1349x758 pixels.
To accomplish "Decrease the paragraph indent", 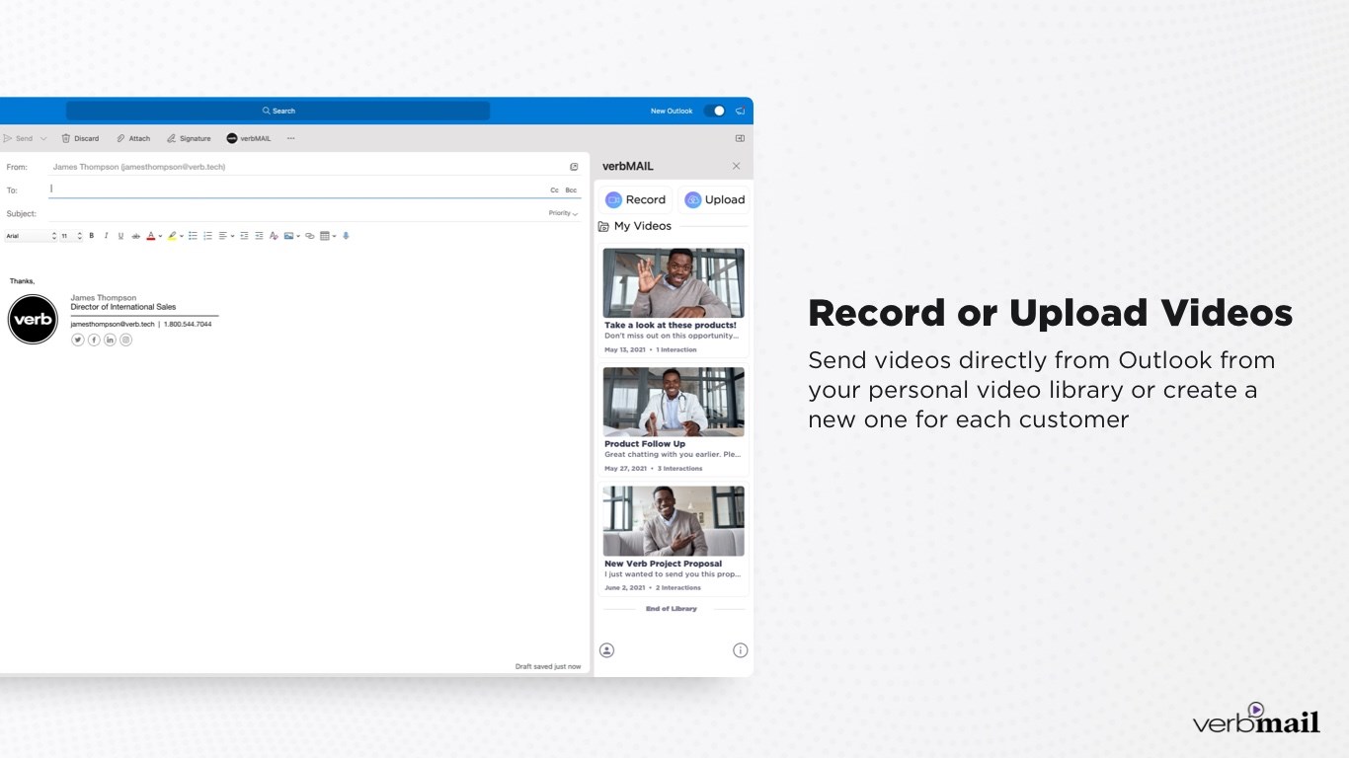I will (244, 236).
